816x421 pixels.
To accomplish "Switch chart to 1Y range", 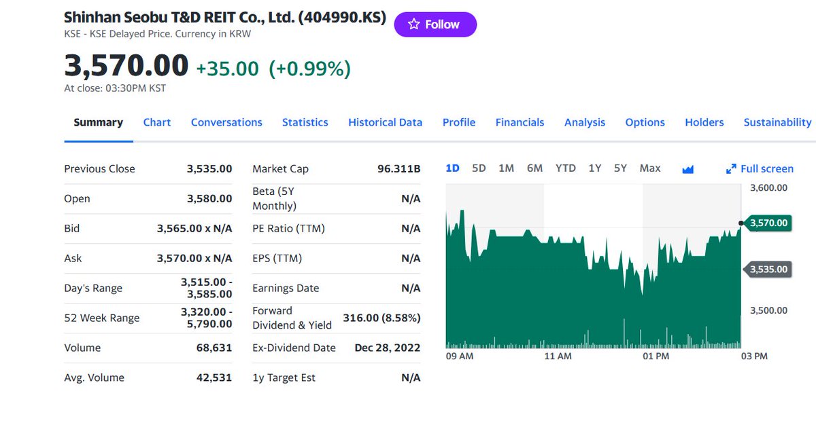I will (595, 168).
